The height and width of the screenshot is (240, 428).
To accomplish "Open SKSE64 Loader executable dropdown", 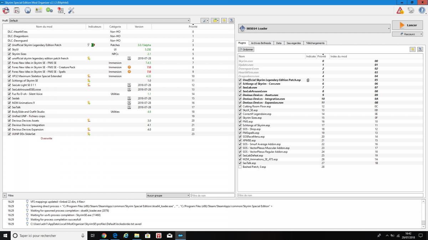I will 314,28.
